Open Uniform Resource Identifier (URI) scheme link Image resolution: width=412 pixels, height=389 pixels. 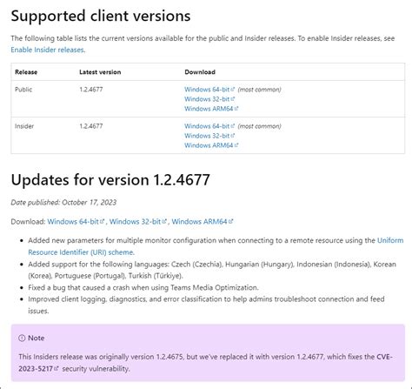[x=216, y=246]
